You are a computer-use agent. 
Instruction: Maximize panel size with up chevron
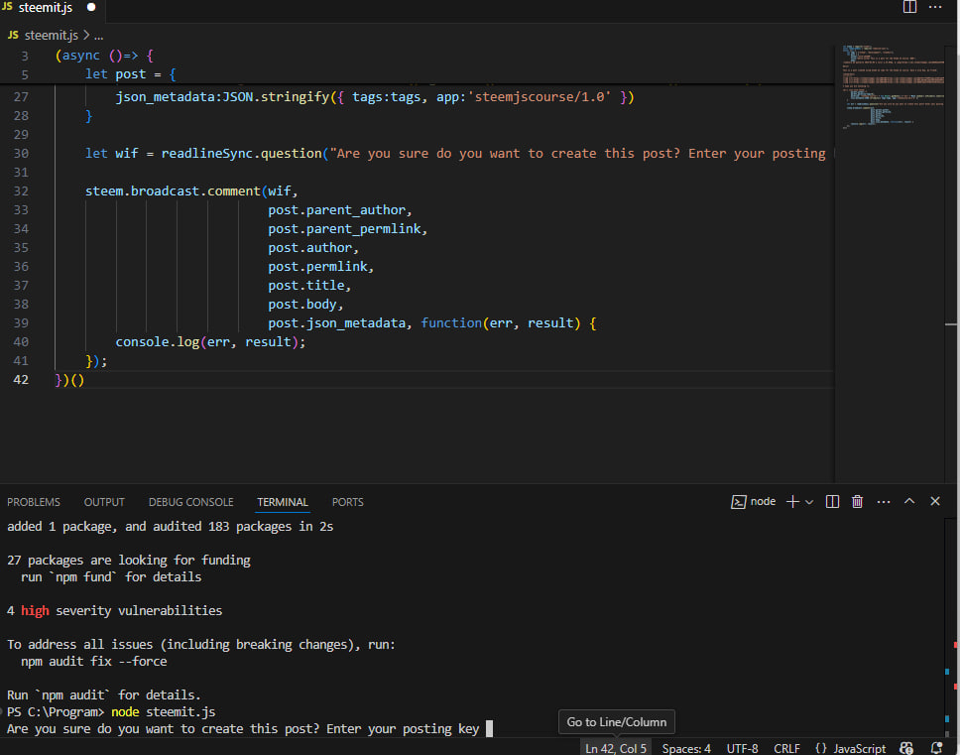tap(909, 501)
